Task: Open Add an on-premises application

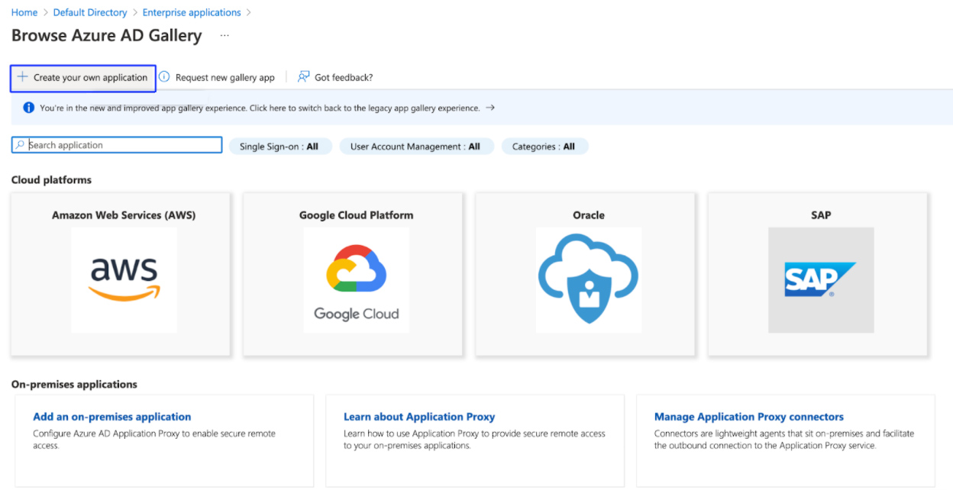Action: coord(112,417)
